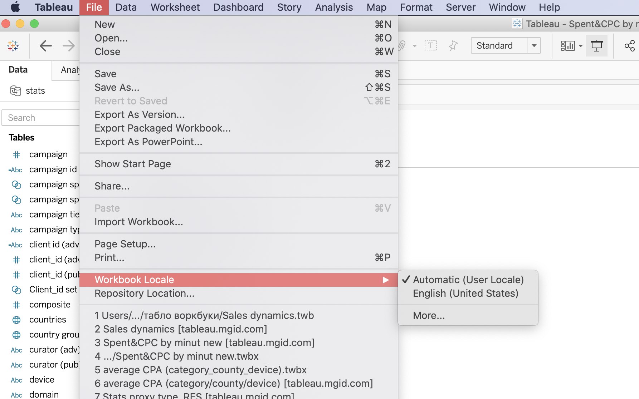Open the Map menu
This screenshot has width=639, height=399.
376,7
